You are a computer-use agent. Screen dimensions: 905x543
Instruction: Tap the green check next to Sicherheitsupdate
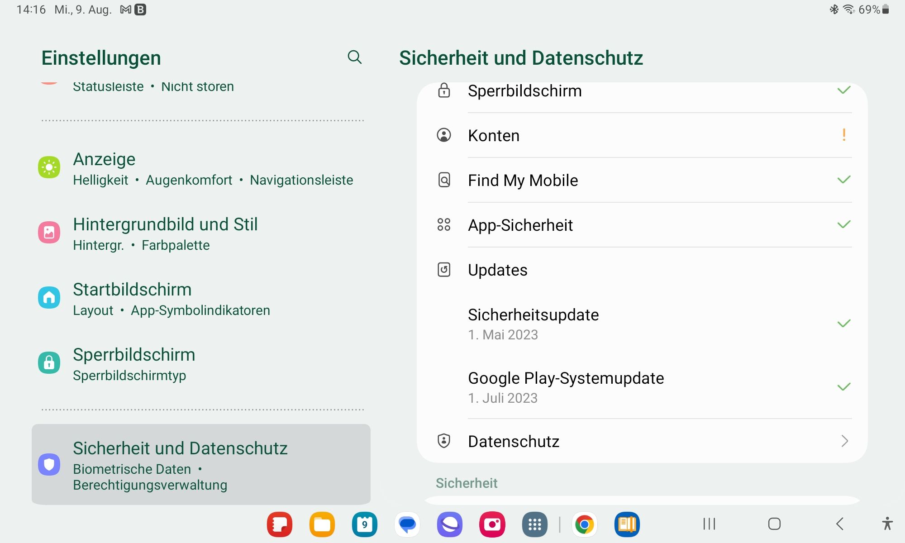(843, 324)
